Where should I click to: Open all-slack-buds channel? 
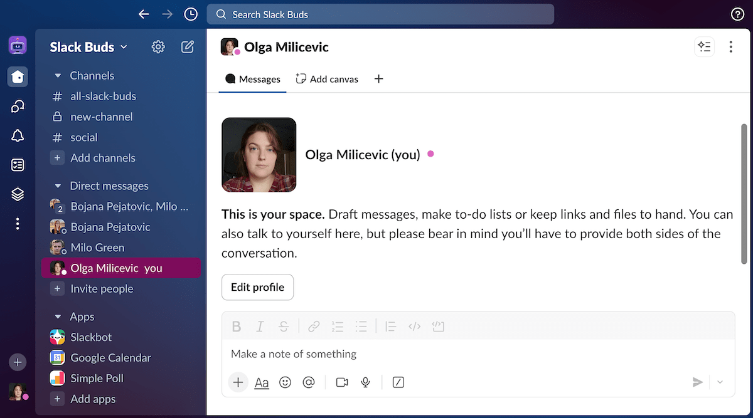(120, 97)
